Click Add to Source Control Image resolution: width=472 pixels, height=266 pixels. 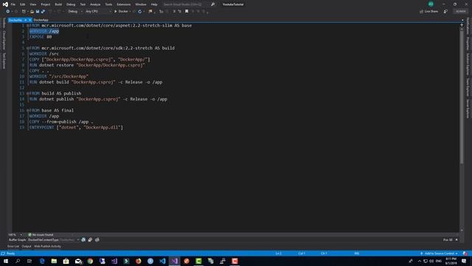[439, 253]
